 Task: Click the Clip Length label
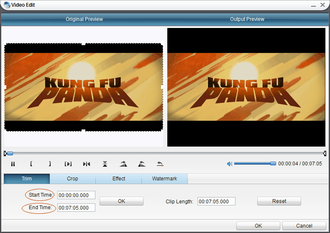[179, 202]
